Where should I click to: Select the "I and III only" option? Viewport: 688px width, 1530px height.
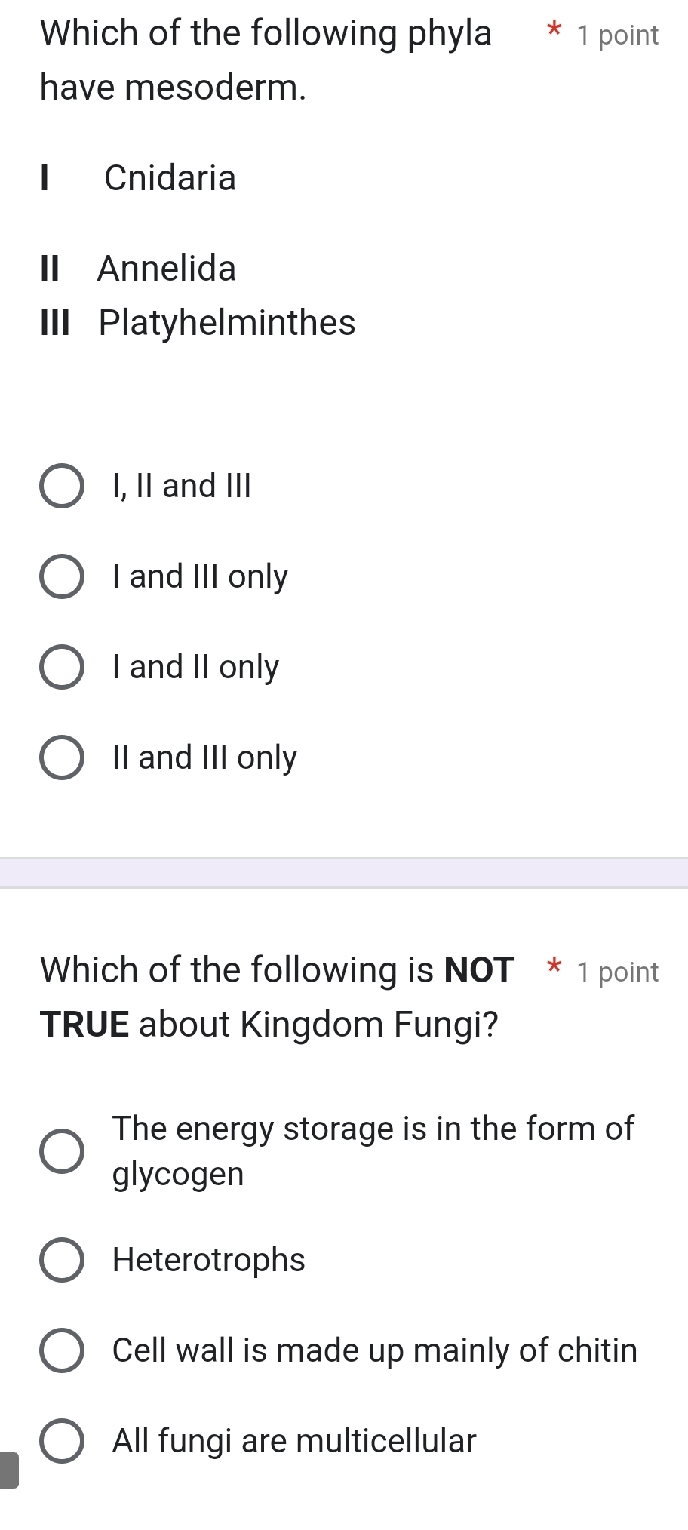pos(63,577)
